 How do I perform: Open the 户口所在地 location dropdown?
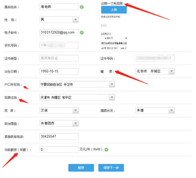point(112,84)
